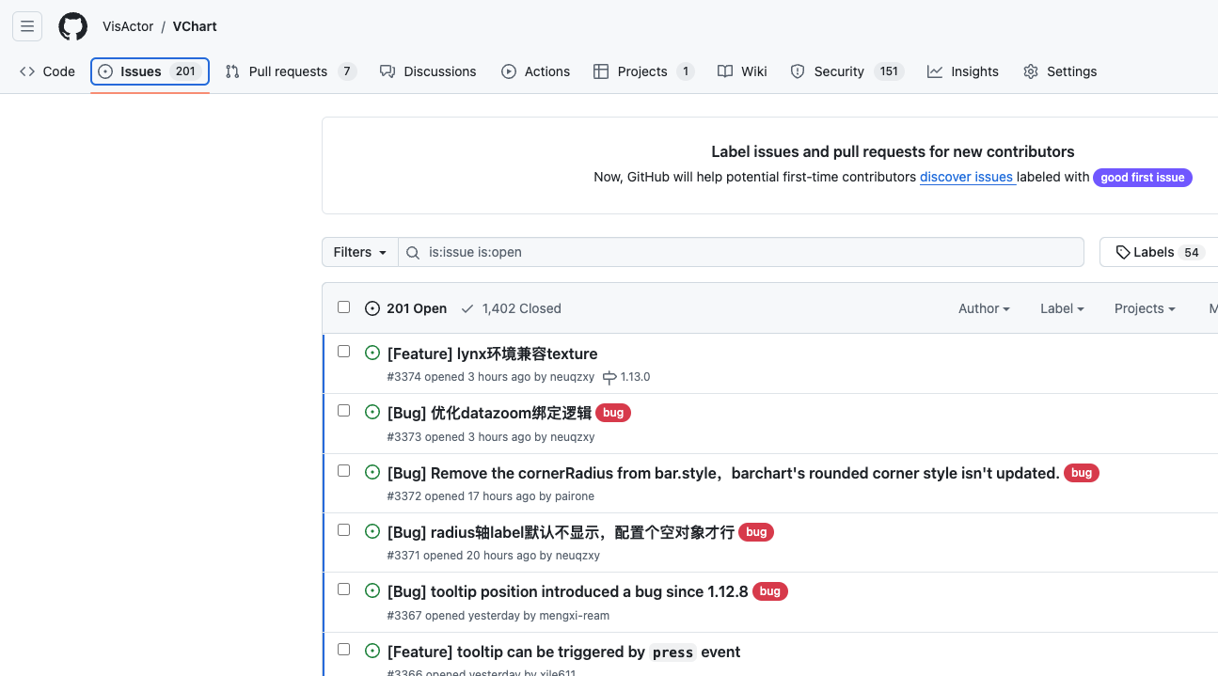Open author neuqzxy on issue #3374
The height and width of the screenshot is (676, 1218).
(572, 377)
